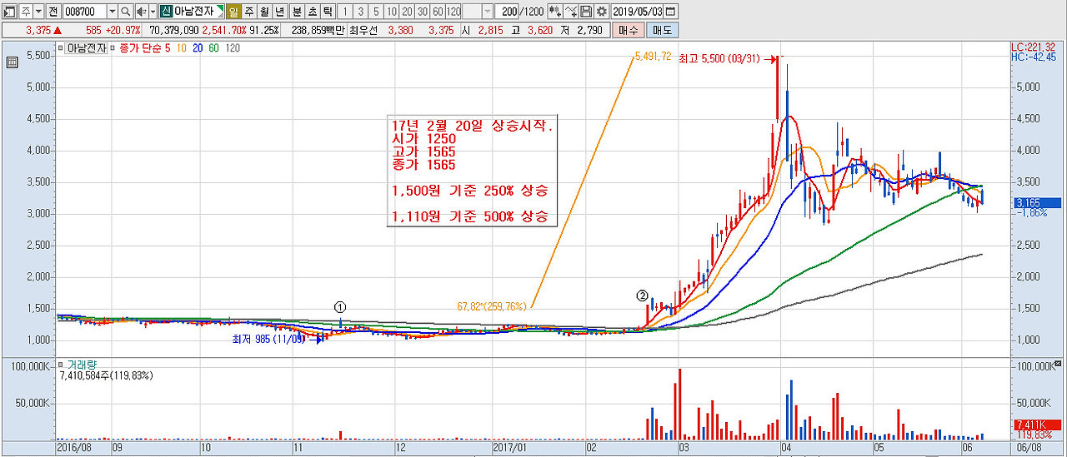Click the 거래량 volume panel label
This screenshot has width=1067, height=457.
tap(81, 365)
